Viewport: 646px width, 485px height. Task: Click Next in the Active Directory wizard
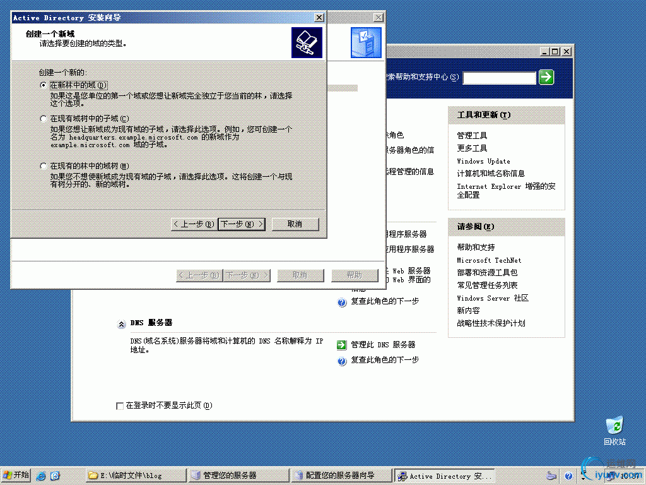[x=242, y=224]
